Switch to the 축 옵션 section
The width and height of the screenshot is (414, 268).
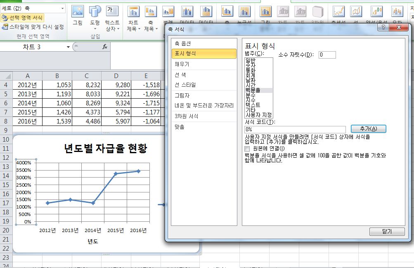click(x=183, y=43)
